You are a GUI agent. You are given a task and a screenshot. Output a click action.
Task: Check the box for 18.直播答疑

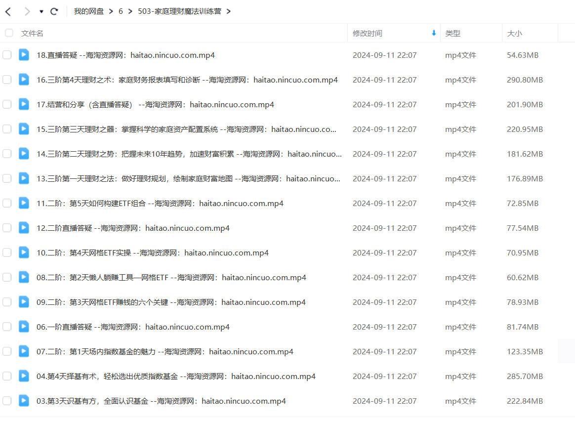7,55
